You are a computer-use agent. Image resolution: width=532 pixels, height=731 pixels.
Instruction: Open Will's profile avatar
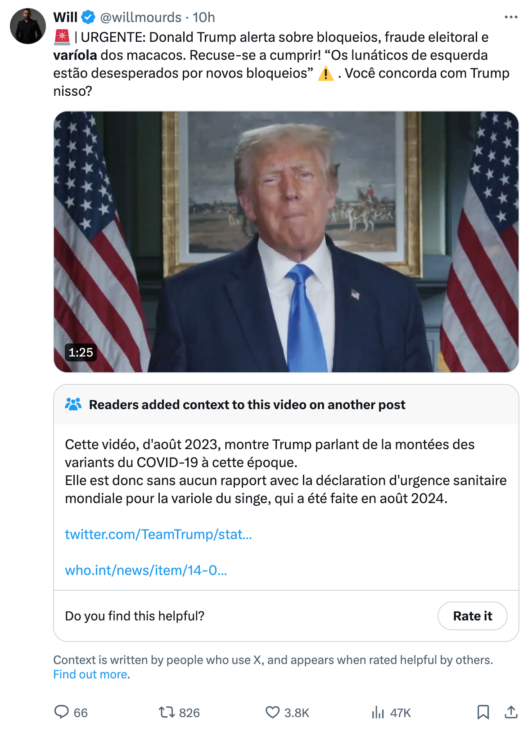[28, 26]
